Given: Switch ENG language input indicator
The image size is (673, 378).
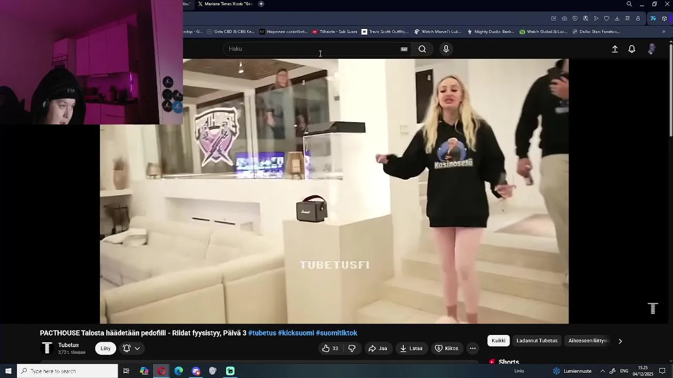Looking at the screenshot, I should click(624, 371).
